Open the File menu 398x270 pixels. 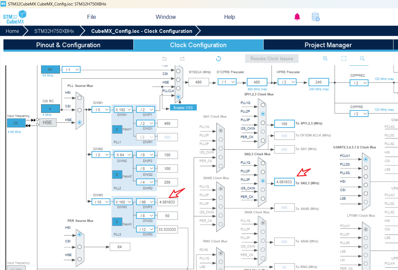(92, 17)
